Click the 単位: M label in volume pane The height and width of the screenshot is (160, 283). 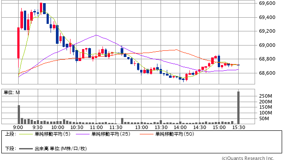pyautogui.click(x=12, y=92)
